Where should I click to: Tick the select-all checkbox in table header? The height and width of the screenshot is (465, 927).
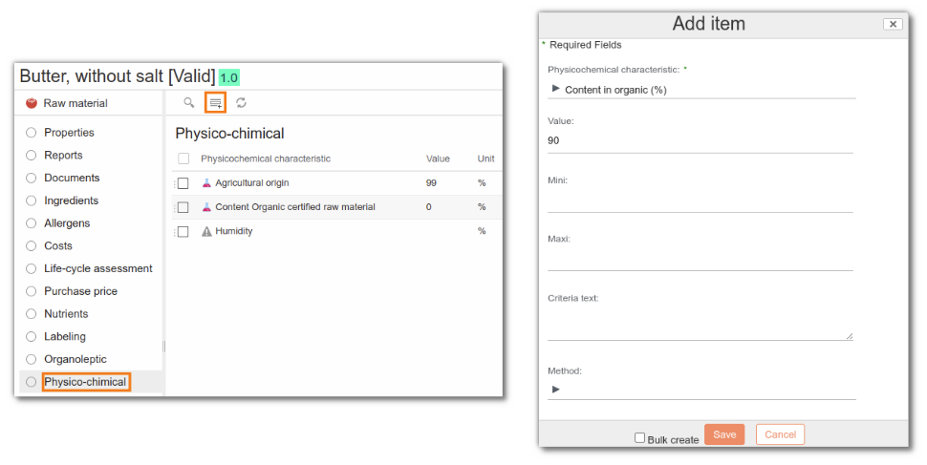[x=183, y=159]
